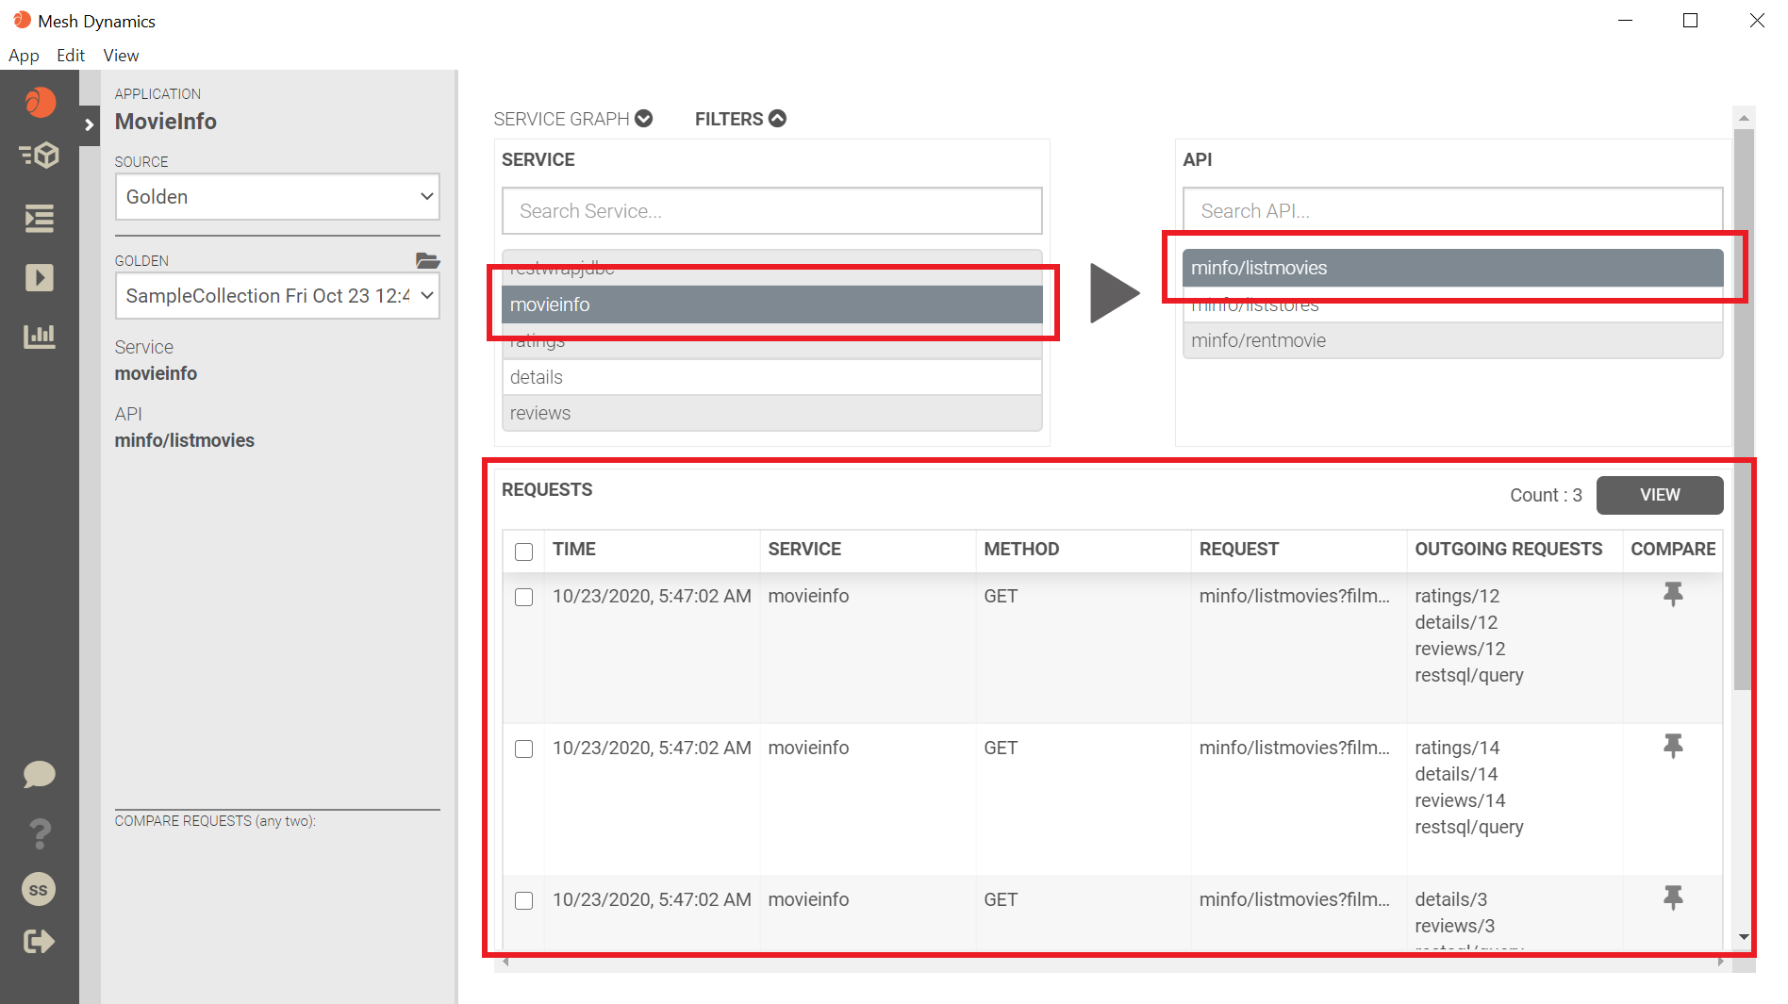Click the SS user avatar
Image resolution: width=1788 pixels, height=1004 pixels.
pyautogui.click(x=39, y=889)
